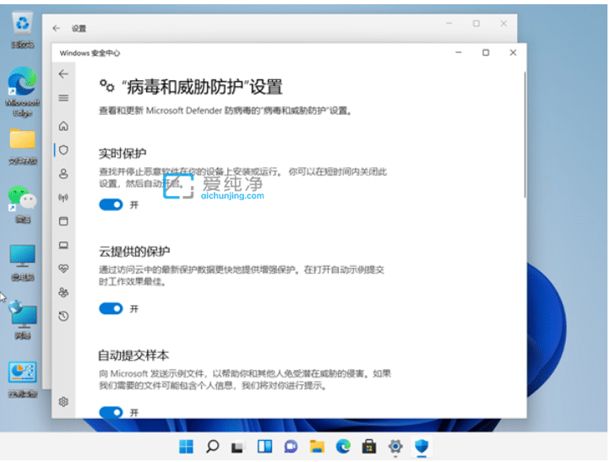Open the Windows Start button
This screenshot has height=462, width=610.
click(x=186, y=447)
